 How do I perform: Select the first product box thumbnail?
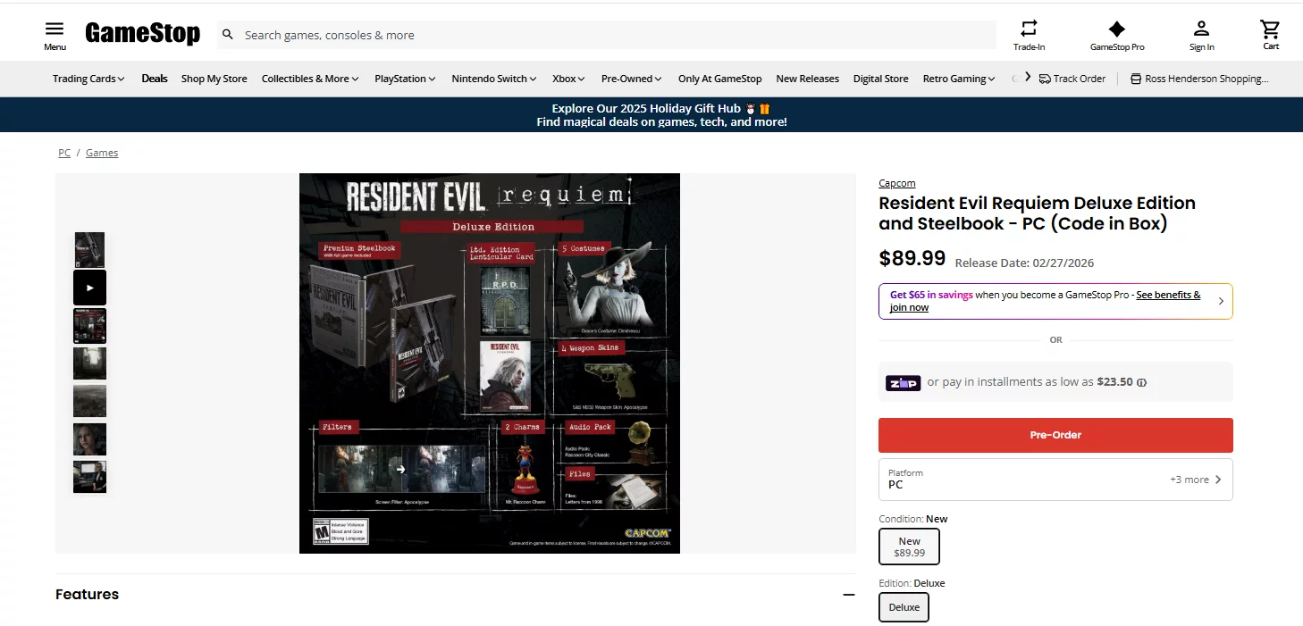tap(89, 250)
